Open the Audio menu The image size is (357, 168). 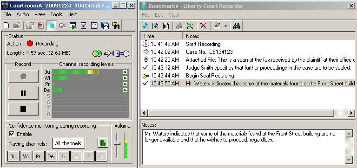22,14
